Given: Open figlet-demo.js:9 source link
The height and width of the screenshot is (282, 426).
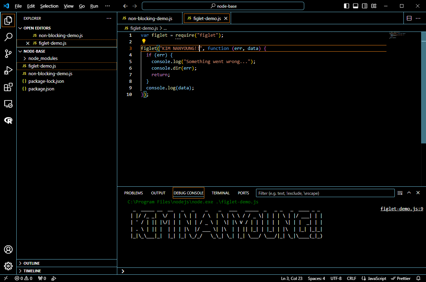Looking at the screenshot, I should coord(402,209).
